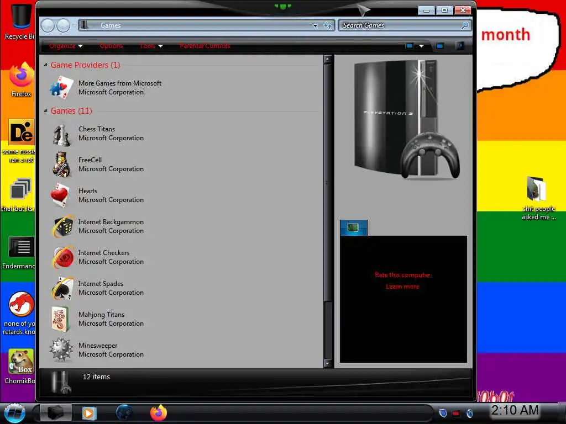Image resolution: width=566 pixels, height=424 pixels.
Task: Open Firefox from the taskbar
Action: point(159,413)
